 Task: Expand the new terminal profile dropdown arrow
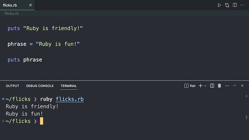(x=205, y=86)
